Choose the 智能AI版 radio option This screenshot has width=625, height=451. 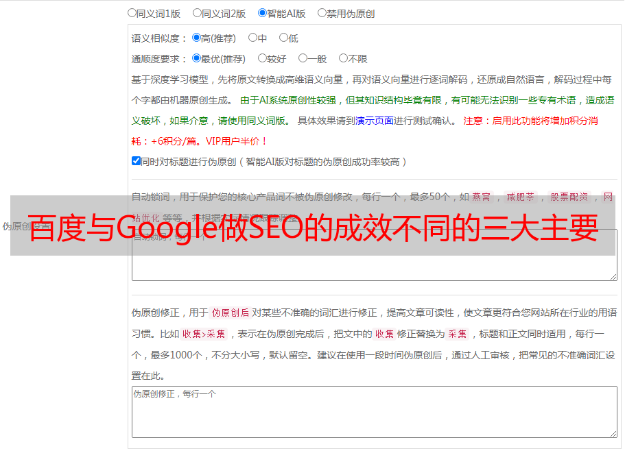click(262, 13)
